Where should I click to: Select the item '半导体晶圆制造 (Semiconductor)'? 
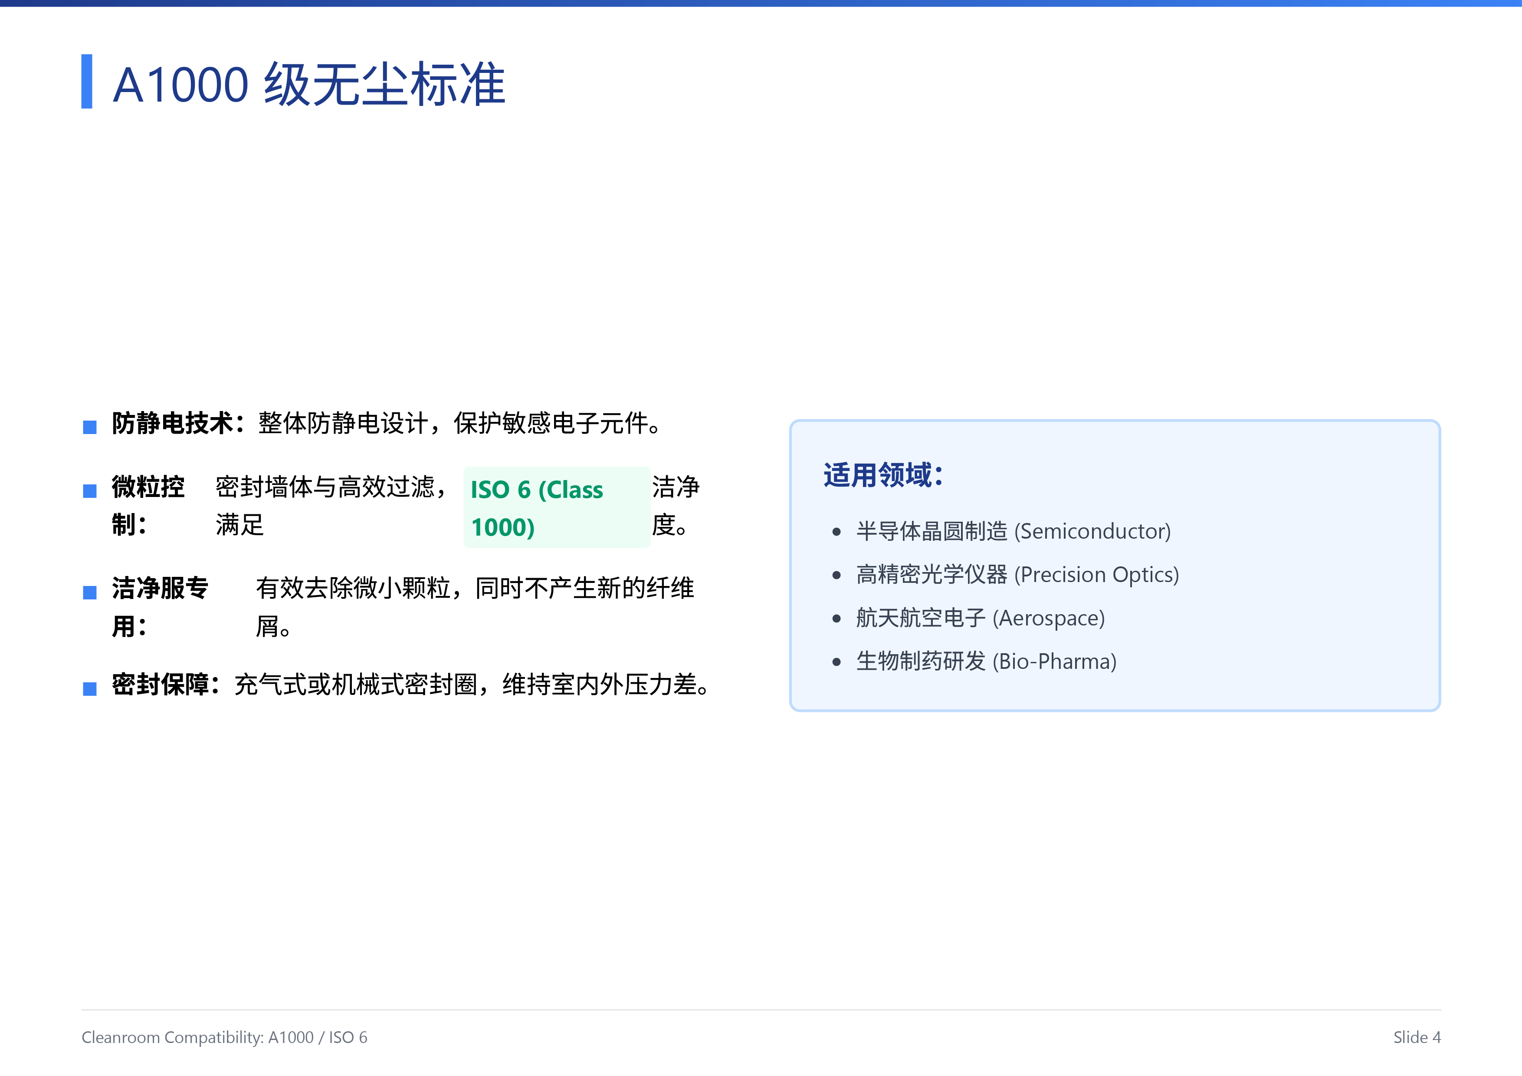pos(1014,531)
